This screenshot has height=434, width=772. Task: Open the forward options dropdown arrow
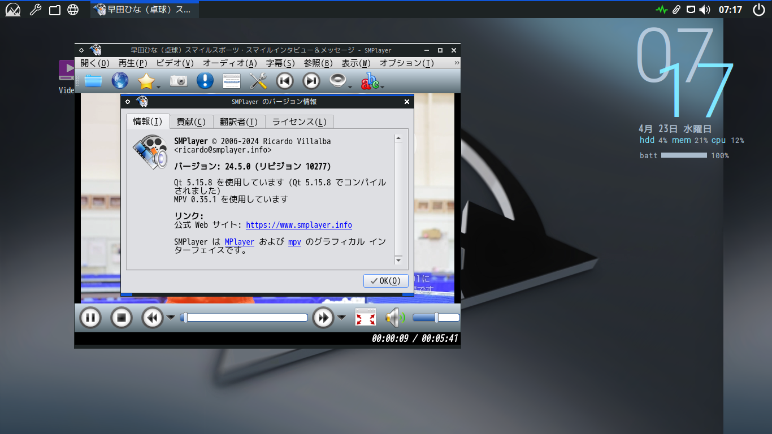(341, 317)
